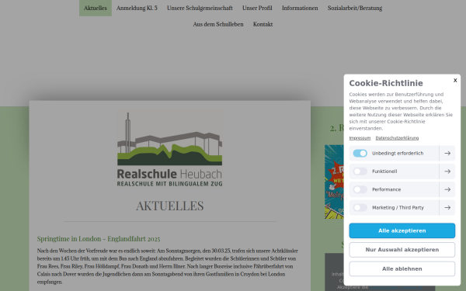466x291 pixels.
Task: Expand Marketing / Third Party details arrow
Action: pos(447,207)
